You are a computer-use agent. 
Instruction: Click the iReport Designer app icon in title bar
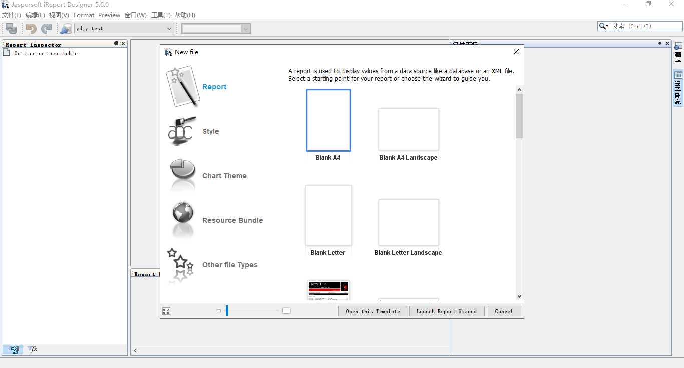click(5, 5)
